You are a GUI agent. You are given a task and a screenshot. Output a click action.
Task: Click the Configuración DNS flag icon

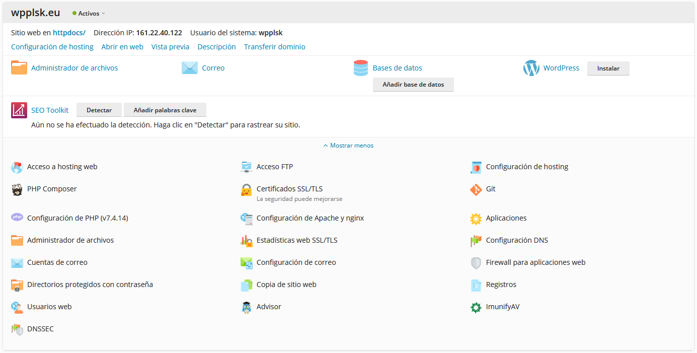point(476,241)
